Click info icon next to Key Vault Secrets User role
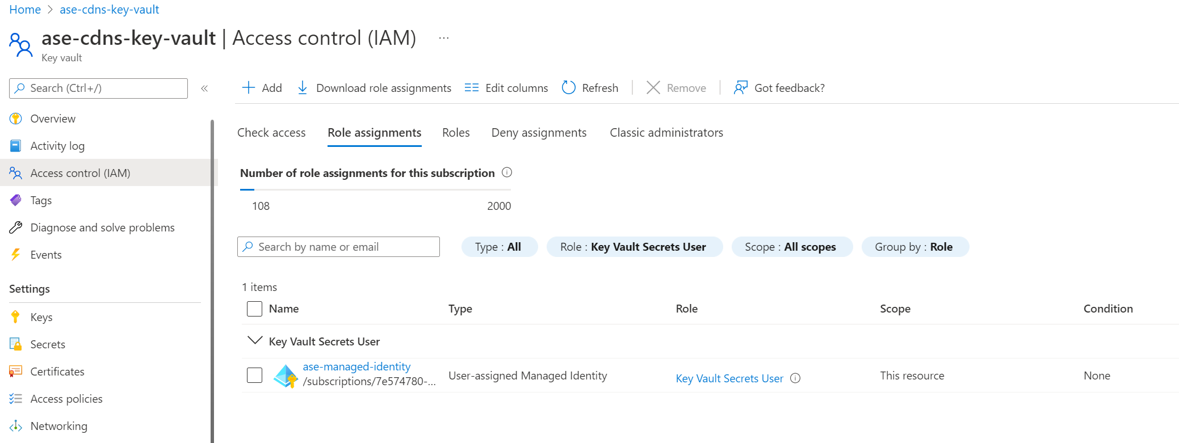The height and width of the screenshot is (443, 1179). (795, 378)
